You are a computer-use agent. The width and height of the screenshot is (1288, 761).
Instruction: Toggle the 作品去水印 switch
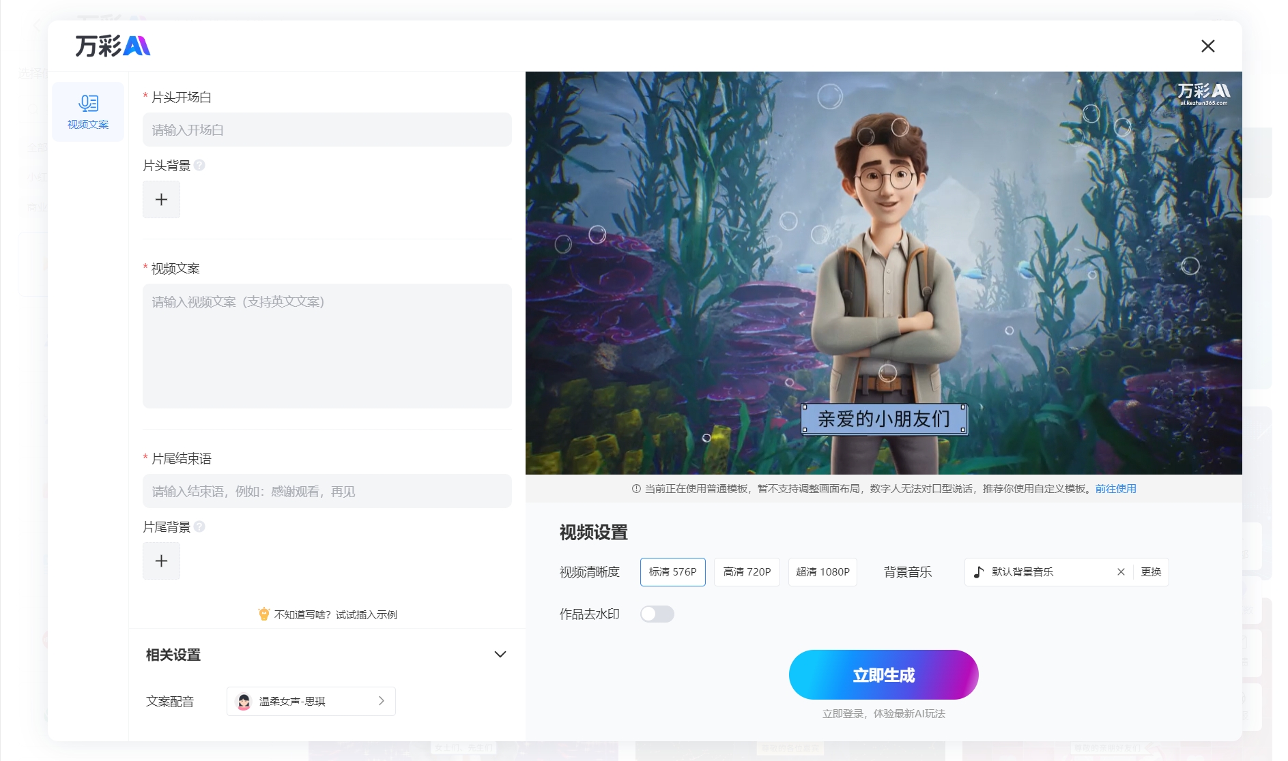[x=657, y=614]
